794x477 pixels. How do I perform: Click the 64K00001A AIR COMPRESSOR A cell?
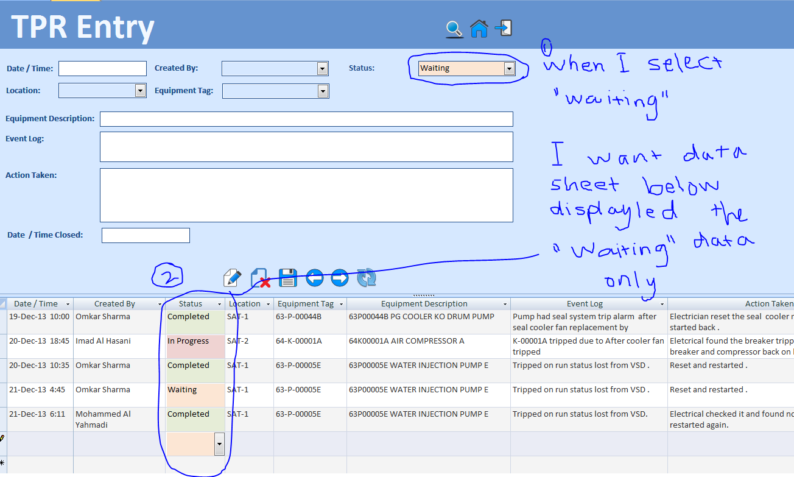(x=429, y=347)
